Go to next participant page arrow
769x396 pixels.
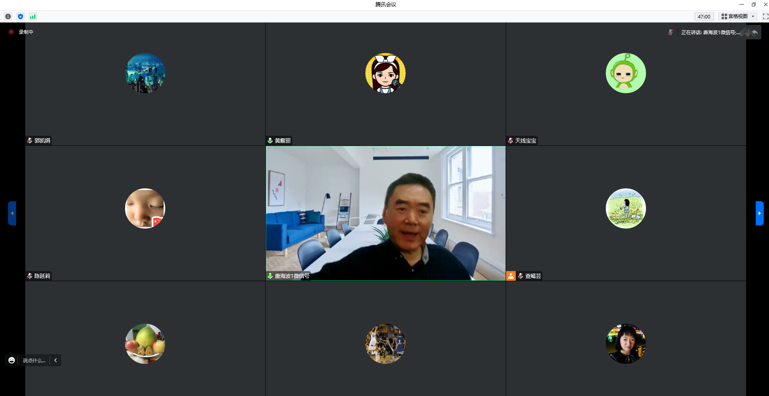[x=759, y=213]
